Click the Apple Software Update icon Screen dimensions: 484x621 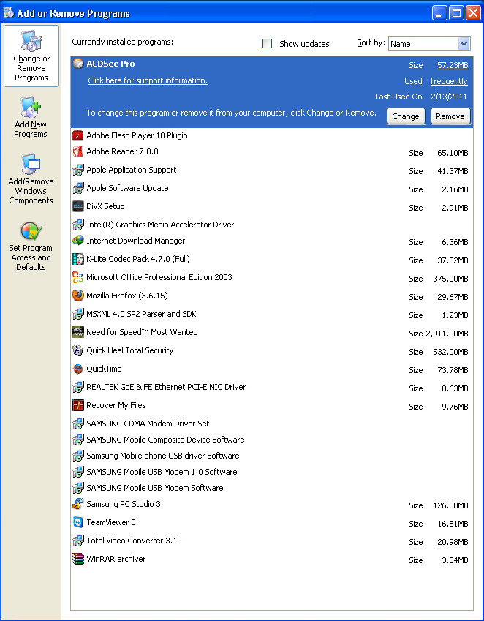(x=78, y=188)
